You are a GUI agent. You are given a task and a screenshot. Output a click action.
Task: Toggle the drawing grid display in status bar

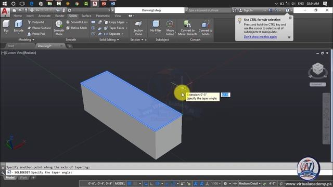130,183
